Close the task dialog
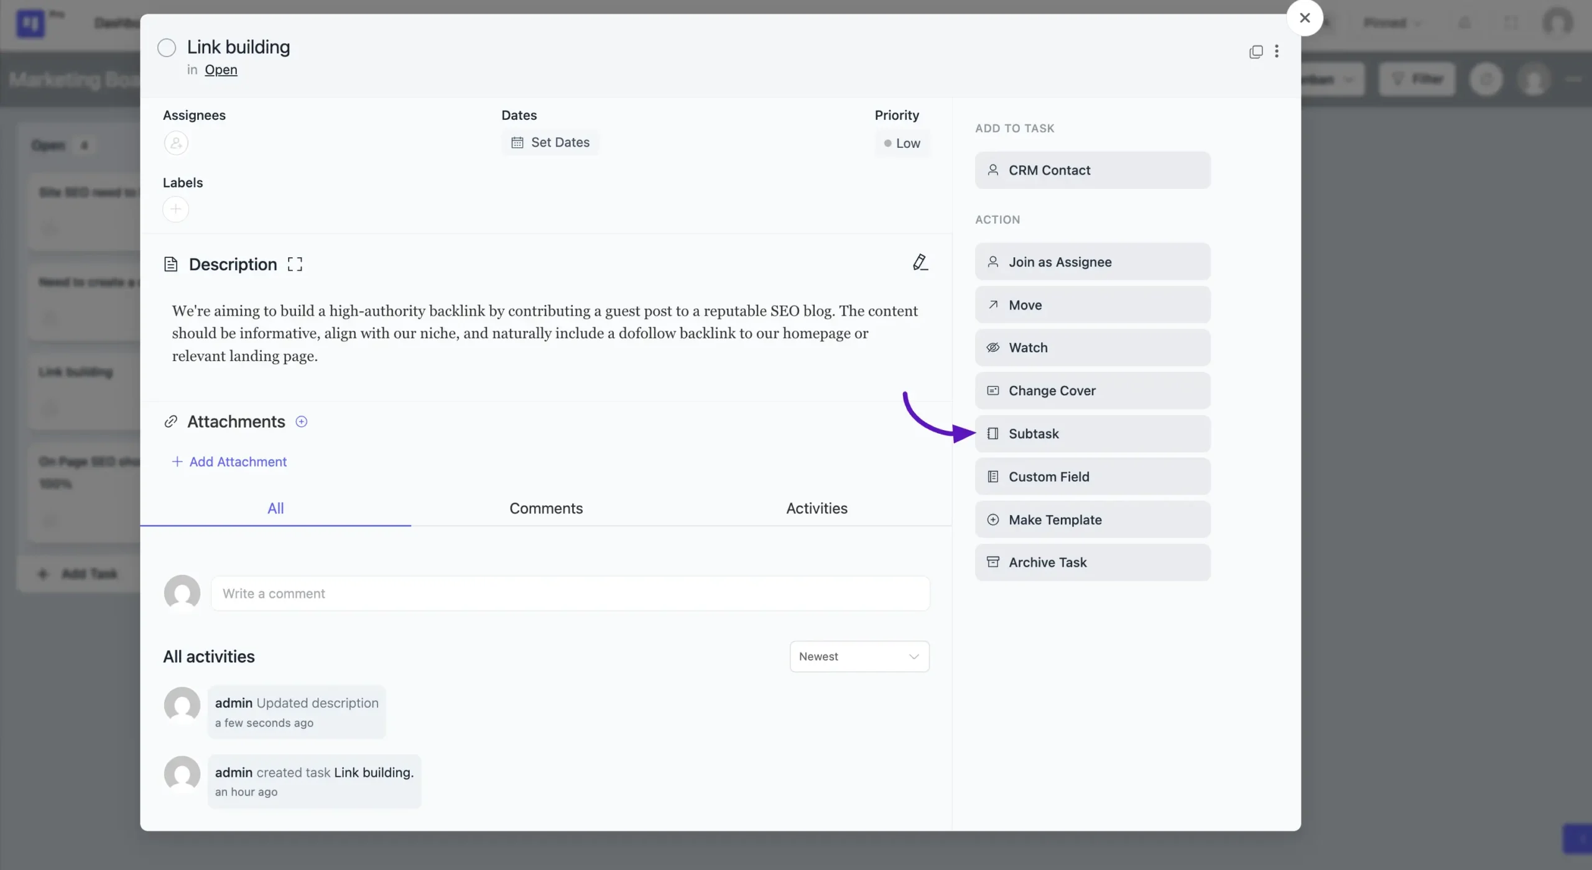This screenshot has height=870, width=1592. (x=1305, y=18)
